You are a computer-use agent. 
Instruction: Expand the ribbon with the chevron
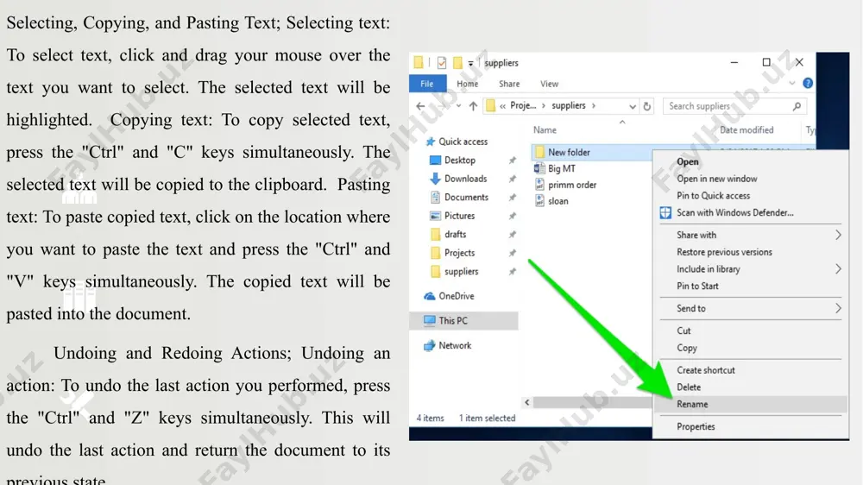pos(792,84)
